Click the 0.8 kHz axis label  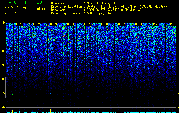(2, 79)
